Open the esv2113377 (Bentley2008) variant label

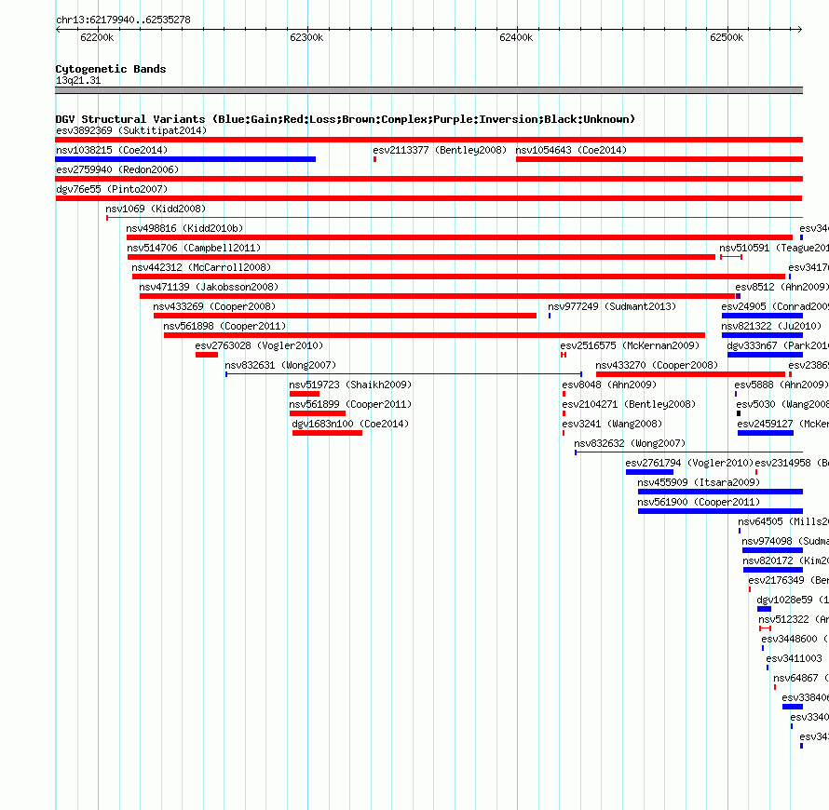point(440,150)
